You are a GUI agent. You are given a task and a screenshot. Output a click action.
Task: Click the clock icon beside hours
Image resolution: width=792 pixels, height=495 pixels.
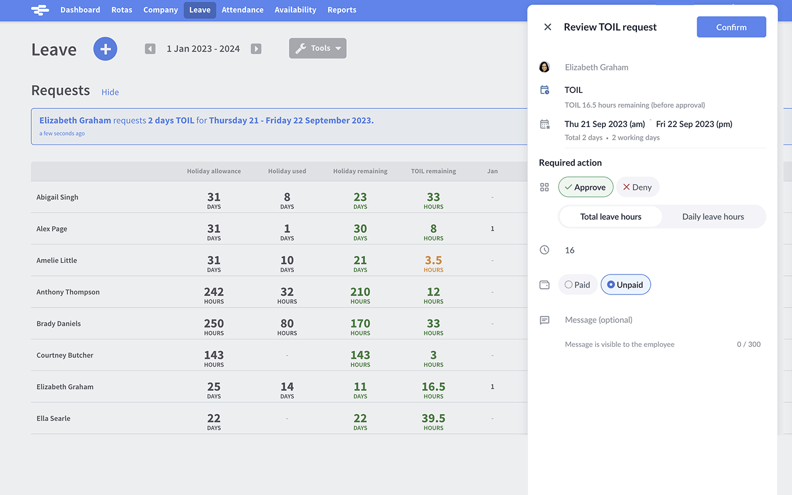(x=545, y=250)
